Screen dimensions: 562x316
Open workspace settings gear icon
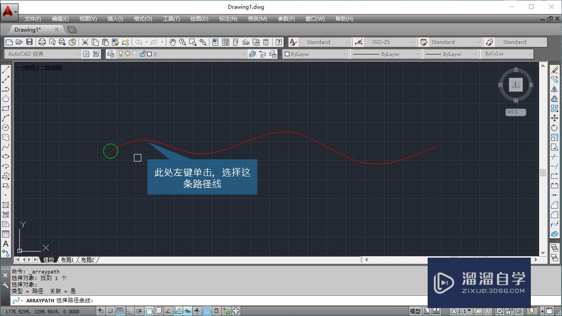point(86,54)
